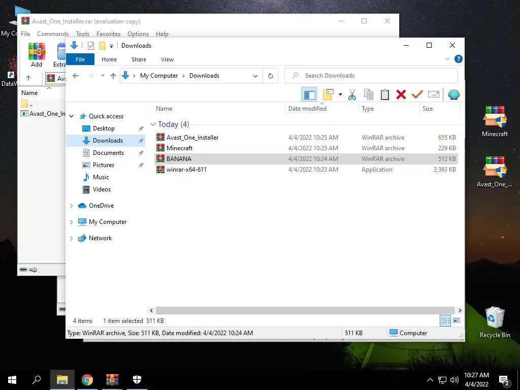The height and width of the screenshot is (390, 520).
Task: Open the new item dropdown arrow
Action: pos(340,95)
